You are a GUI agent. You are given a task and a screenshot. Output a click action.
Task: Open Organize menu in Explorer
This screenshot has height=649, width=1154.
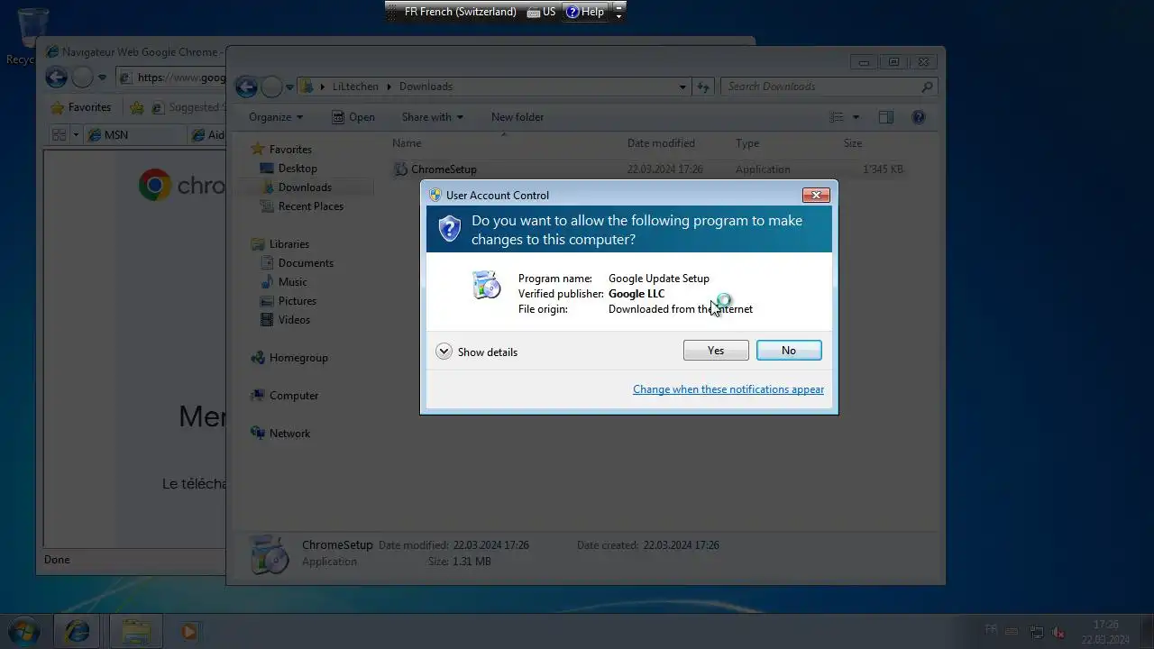pyautogui.click(x=276, y=117)
